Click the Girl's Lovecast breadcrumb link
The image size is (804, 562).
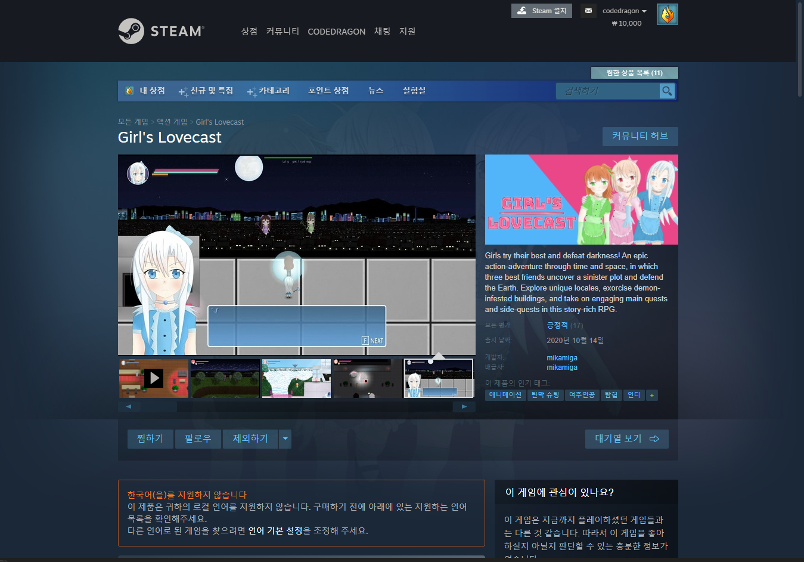(220, 122)
